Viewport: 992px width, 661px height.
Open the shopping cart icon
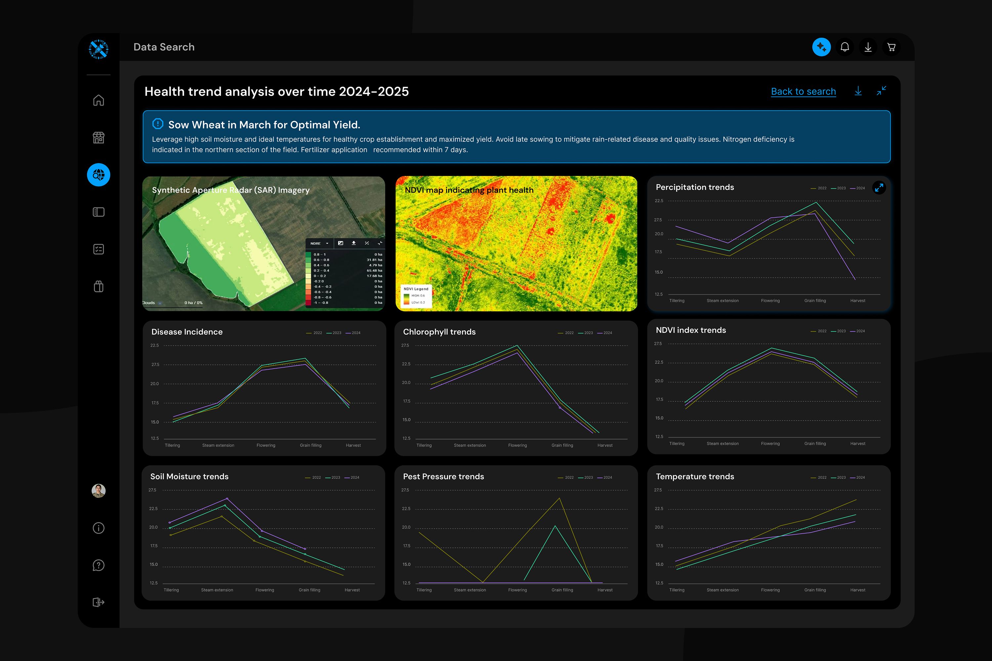coord(891,47)
